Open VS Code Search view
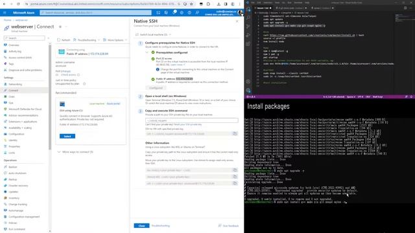This screenshot has height=233, width=415. [248, 18]
